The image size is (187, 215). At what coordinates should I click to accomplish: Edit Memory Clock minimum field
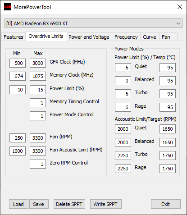point(18,76)
